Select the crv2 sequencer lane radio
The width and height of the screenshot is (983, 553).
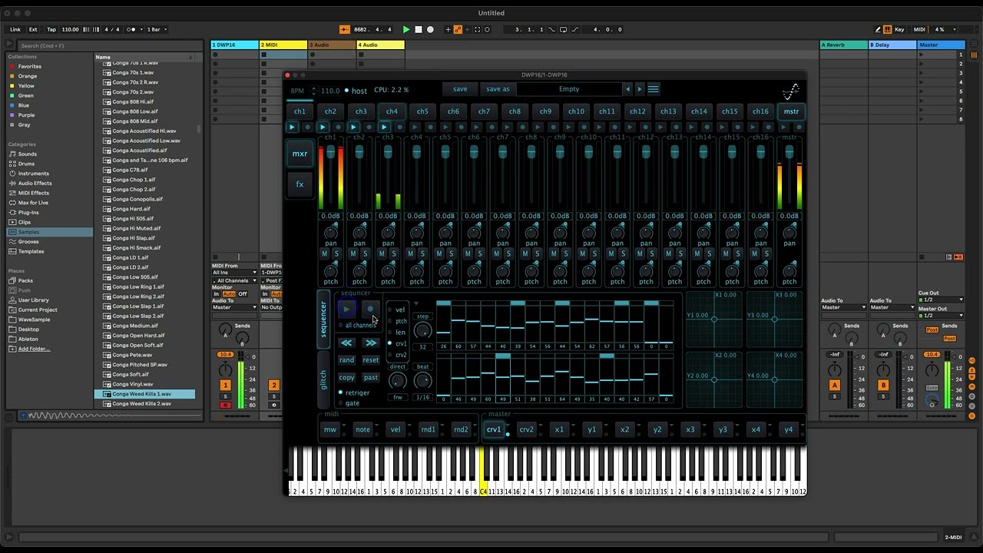(389, 355)
